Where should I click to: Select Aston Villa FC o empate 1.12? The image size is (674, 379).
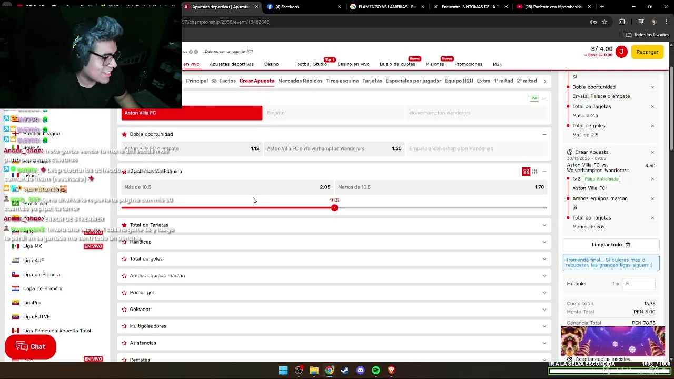click(x=192, y=148)
